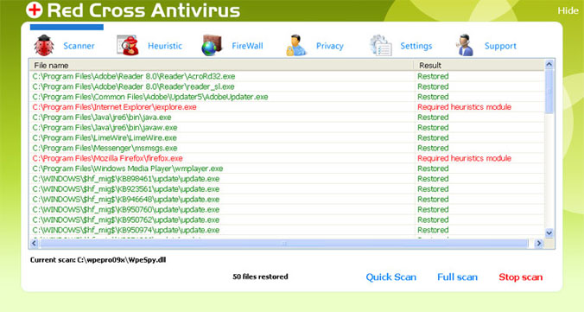Click the detective Heuristic icon

[x=127, y=46]
